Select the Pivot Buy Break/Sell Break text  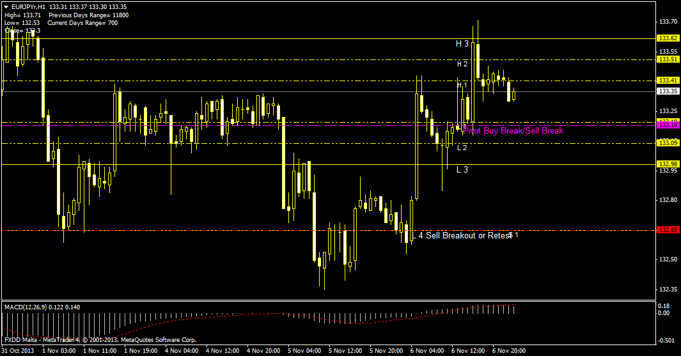(x=515, y=130)
